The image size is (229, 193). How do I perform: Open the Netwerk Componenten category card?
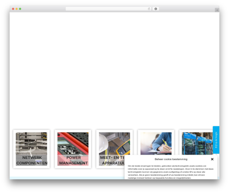[x=32, y=149]
